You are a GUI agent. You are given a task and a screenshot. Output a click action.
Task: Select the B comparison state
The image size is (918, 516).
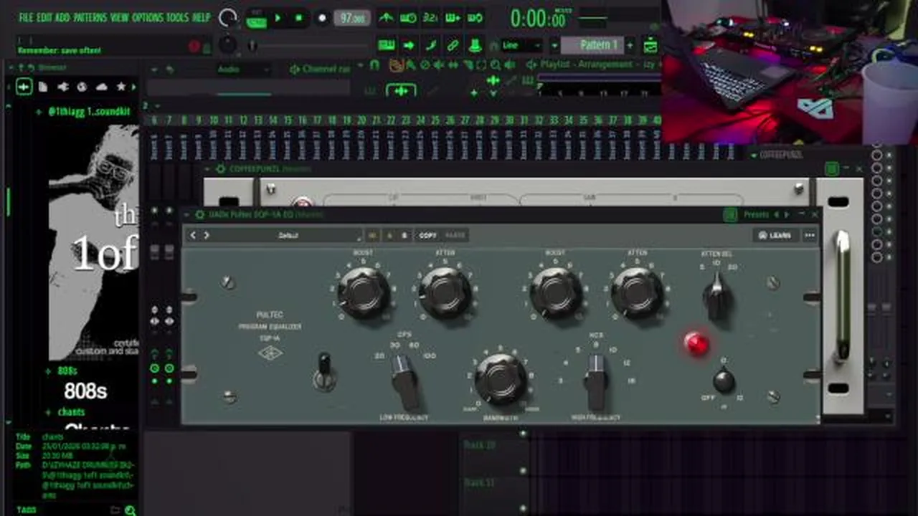[404, 235]
